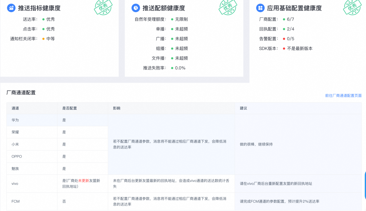Select 通知栏关闭率 value 中等
The width and height of the screenshot is (366, 211).
50,39
